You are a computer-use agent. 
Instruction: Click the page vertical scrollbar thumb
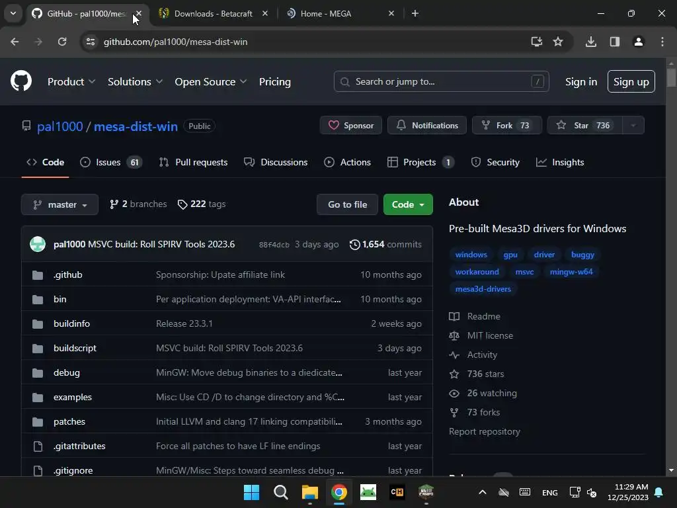click(x=671, y=77)
